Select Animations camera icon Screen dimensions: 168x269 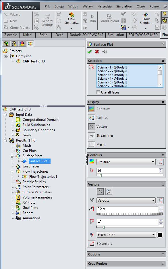pos(18,218)
